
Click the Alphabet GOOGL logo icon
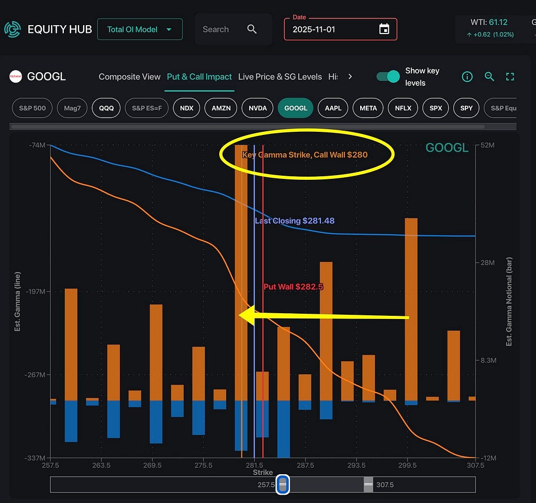(x=16, y=76)
